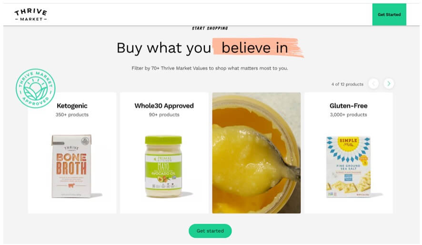This screenshot has width=422, height=245.
Task: Click the Primal Kitchen Mayo jar image
Action: [164, 166]
